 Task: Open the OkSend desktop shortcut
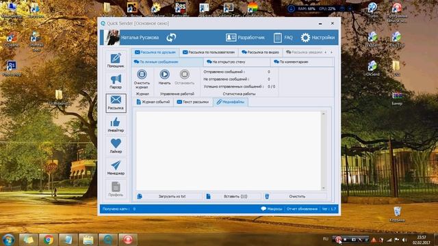pyautogui.click(x=372, y=68)
